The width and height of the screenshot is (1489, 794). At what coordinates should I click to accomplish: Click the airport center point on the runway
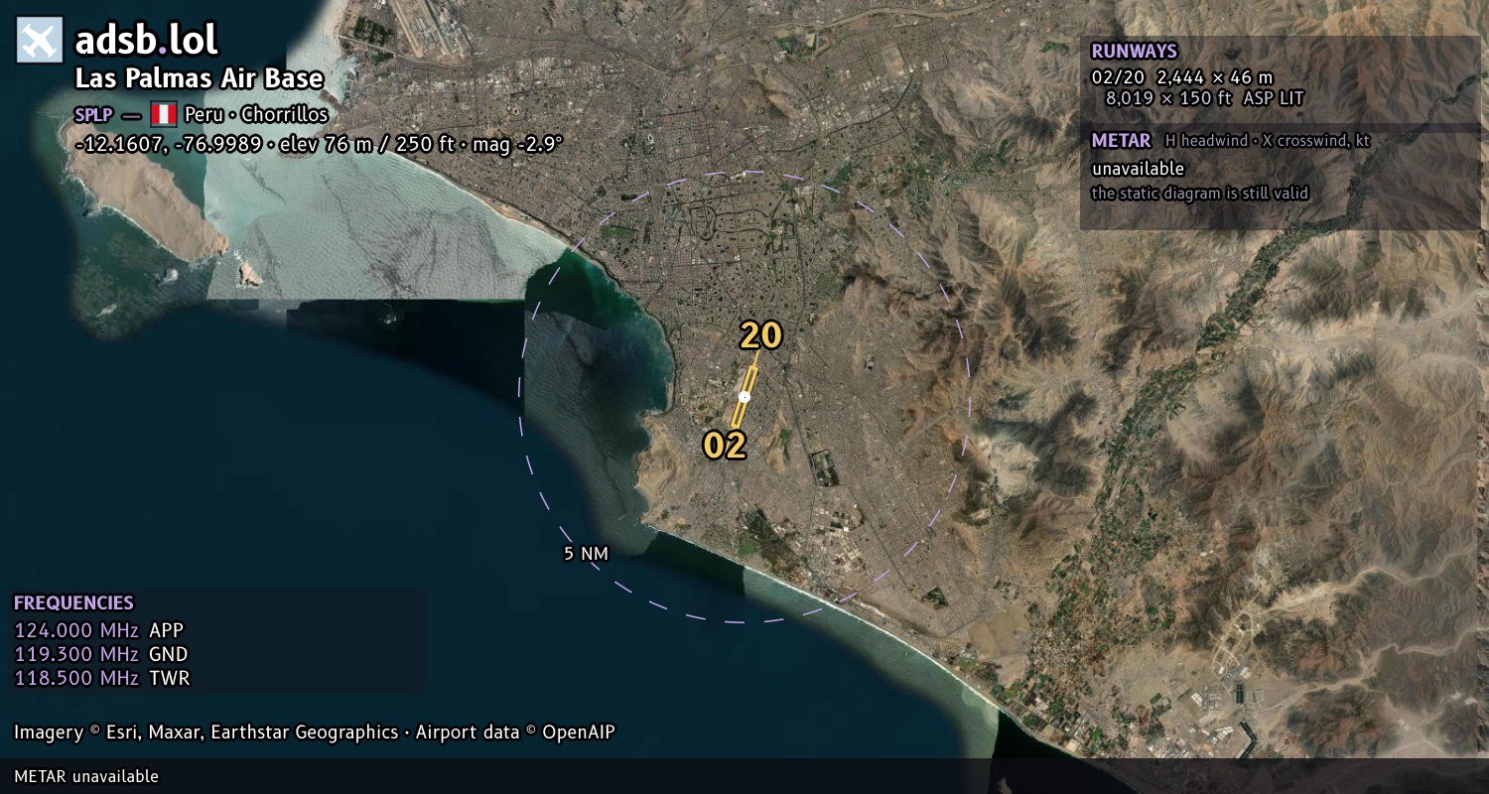[744, 397]
